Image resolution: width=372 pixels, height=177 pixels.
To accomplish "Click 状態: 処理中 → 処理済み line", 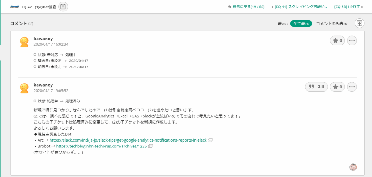I will pos(57,101).
